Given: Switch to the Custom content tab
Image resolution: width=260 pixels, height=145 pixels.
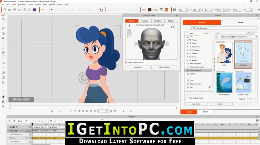Looking at the screenshot, I should pos(240,22).
